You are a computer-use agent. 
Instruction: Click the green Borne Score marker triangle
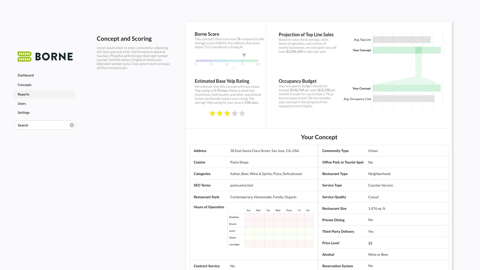[x=244, y=55]
